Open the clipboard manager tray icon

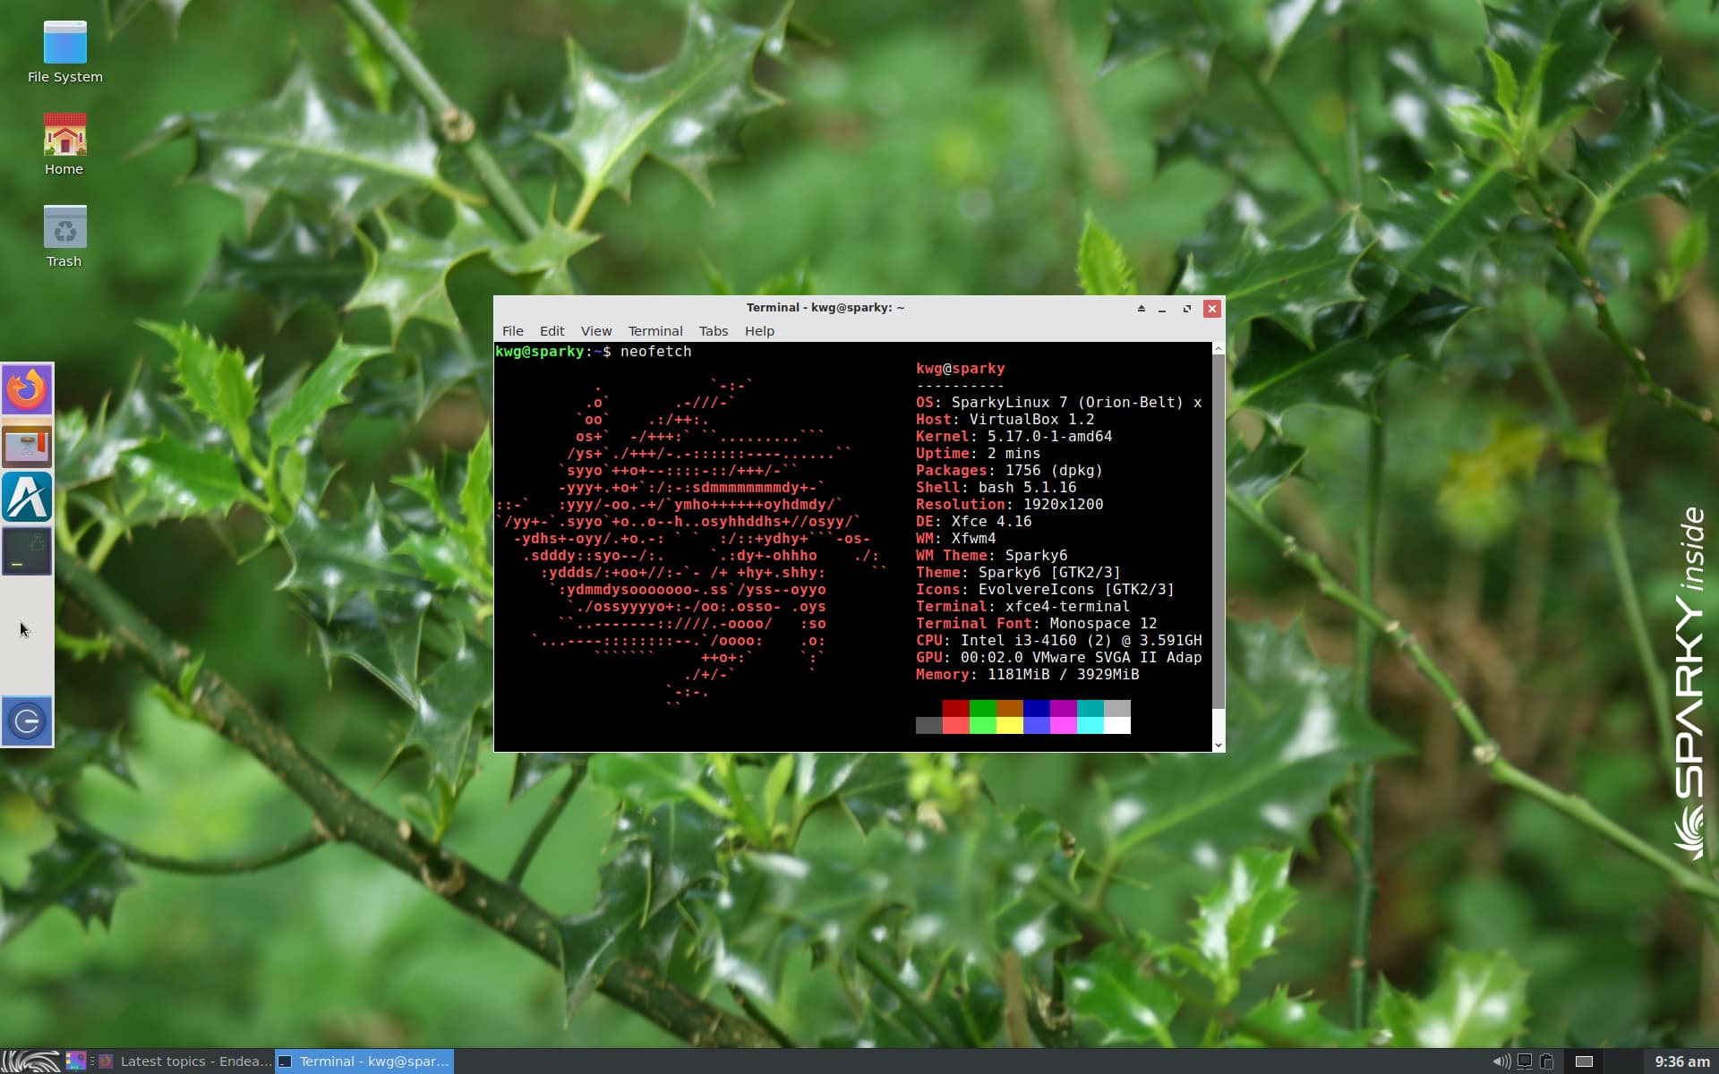pos(1546,1061)
